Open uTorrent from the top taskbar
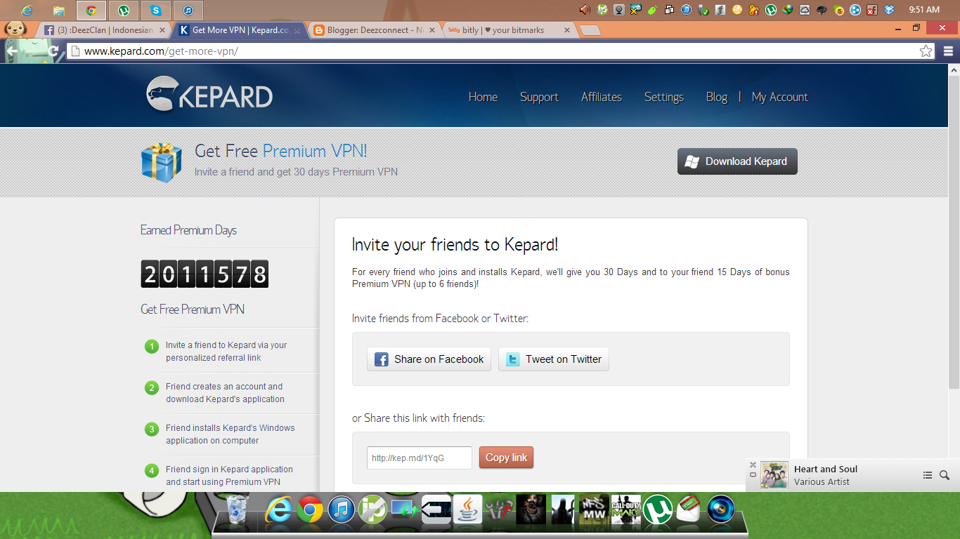960x539 pixels. click(124, 11)
